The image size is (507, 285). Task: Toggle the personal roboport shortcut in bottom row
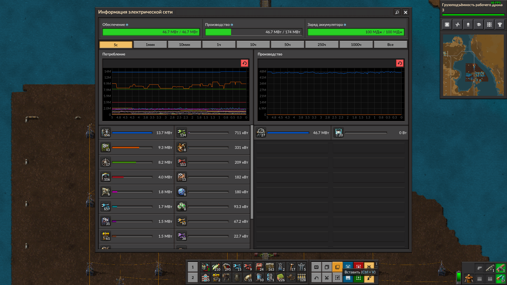click(369, 278)
